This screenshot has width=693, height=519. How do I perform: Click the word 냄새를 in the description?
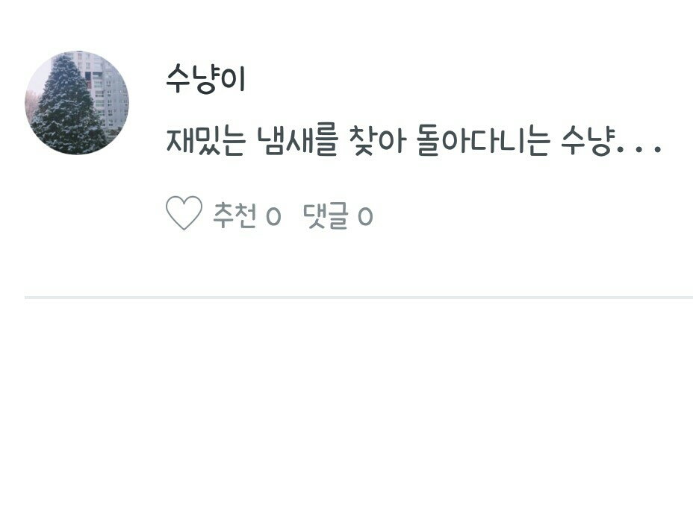(297, 141)
